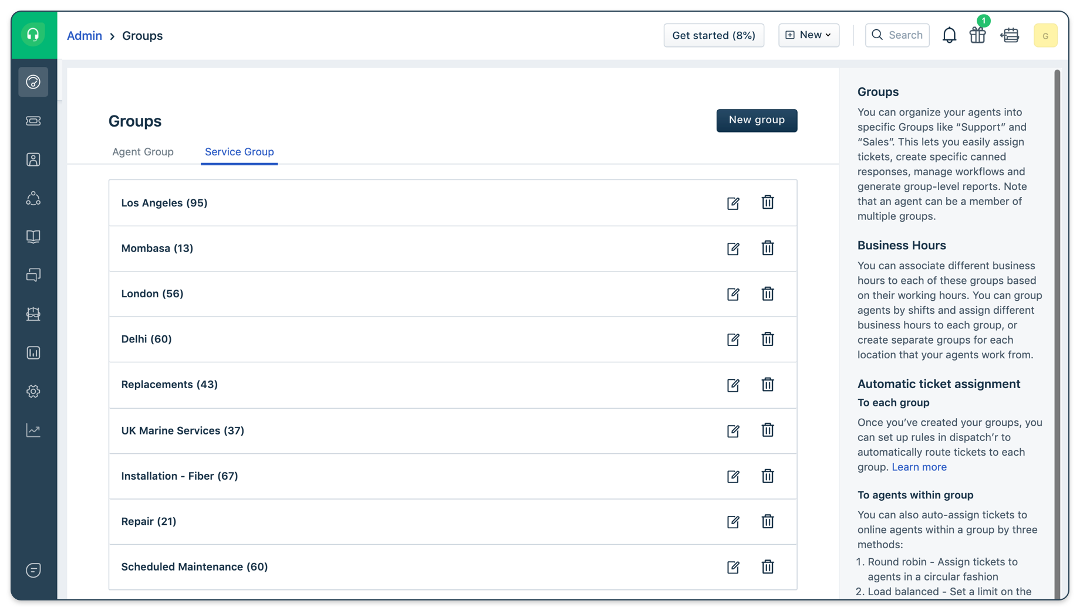Open the Contacts icon in left sidebar
1080x611 pixels.
point(33,159)
